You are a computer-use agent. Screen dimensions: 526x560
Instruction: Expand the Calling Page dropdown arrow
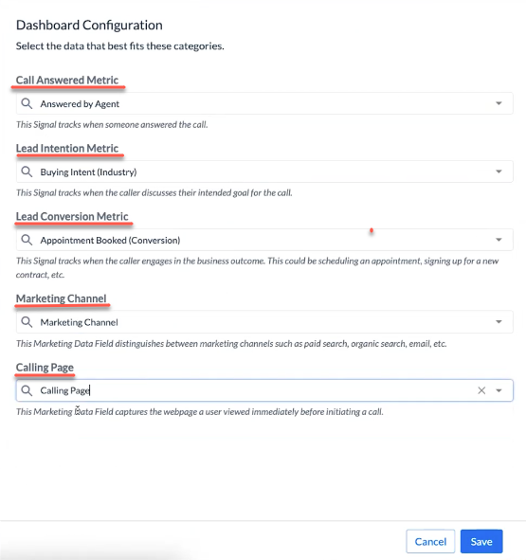pyautogui.click(x=499, y=390)
